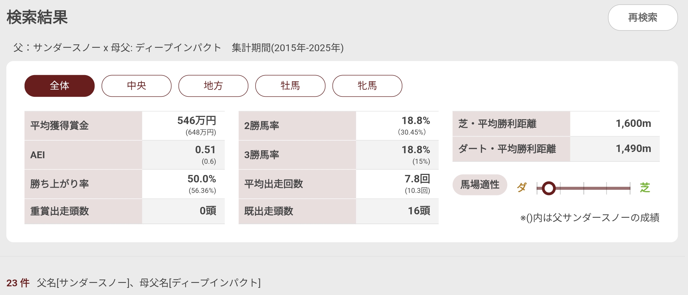Viewport: 688px width, 295px height.
Task: Click the 2勝馬率 value 18.8%
Action: pos(415,121)
